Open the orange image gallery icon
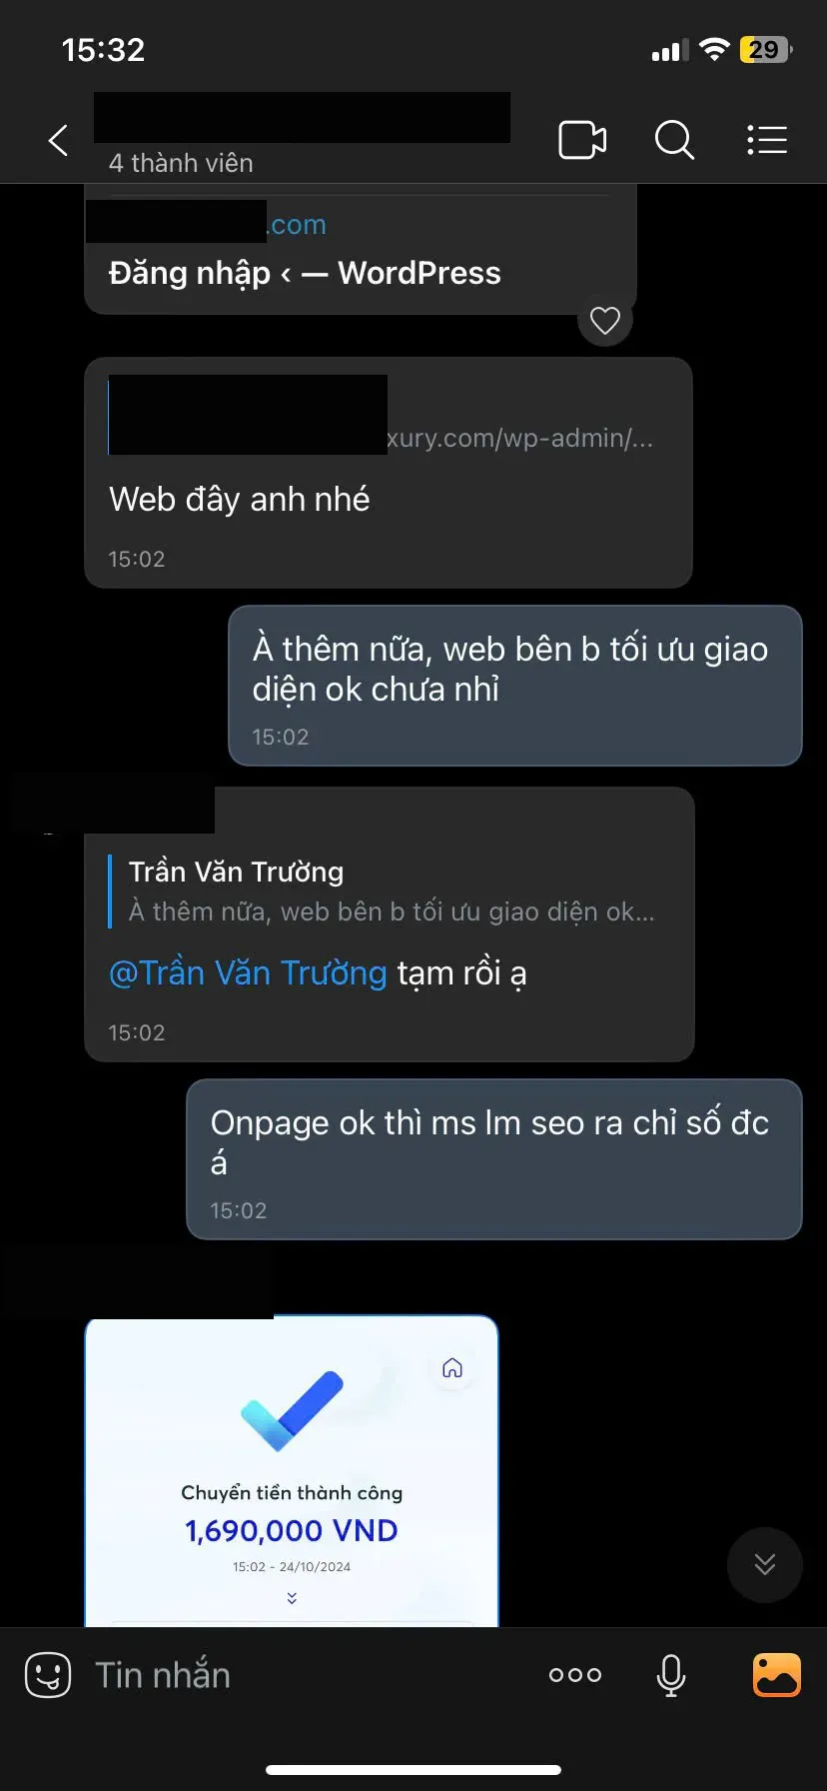This screenshot has width=827, height=1791. 777,1674
